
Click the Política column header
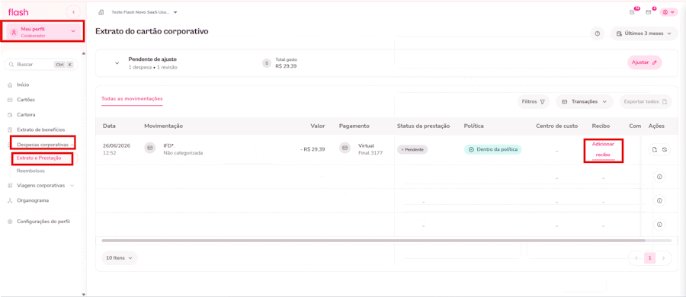point(474,126)
